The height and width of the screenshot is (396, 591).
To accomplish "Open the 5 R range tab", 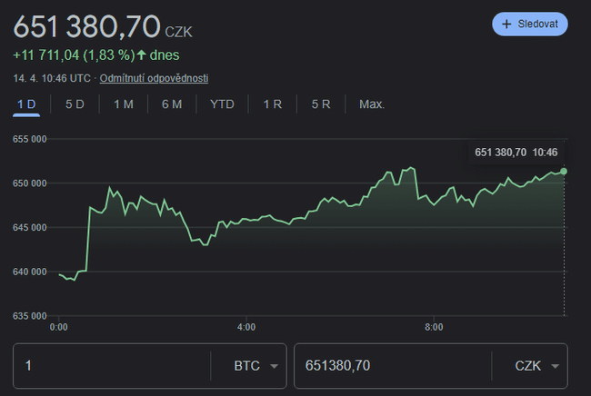I will [320, 104].
